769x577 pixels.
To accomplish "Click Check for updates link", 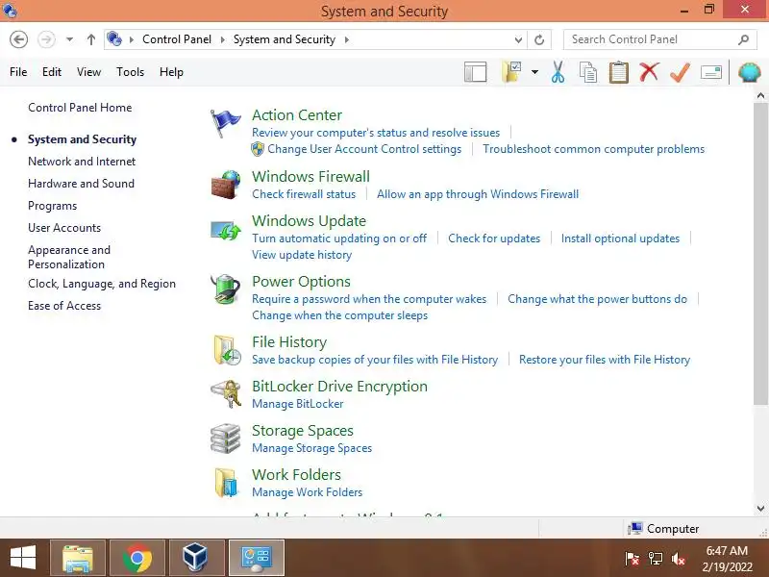I will point(494,238).
